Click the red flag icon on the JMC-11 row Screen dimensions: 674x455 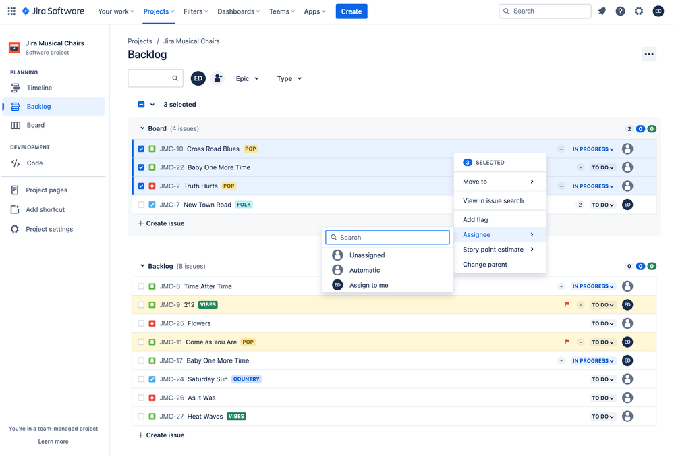coord(567,342)
